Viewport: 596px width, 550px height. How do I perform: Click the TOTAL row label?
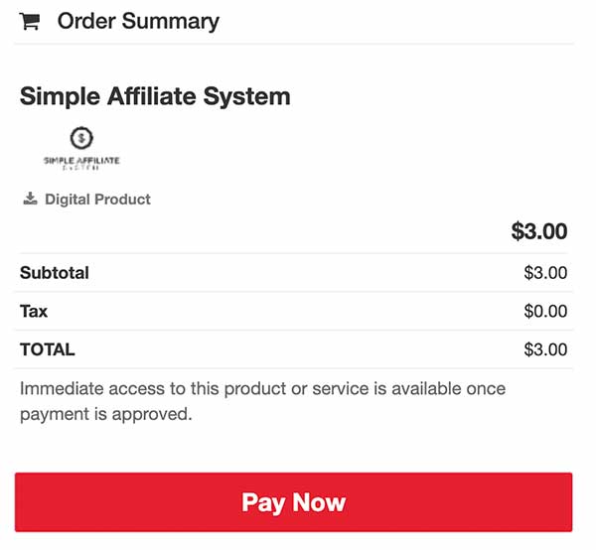pyautogui.click(x=48, y=349)
